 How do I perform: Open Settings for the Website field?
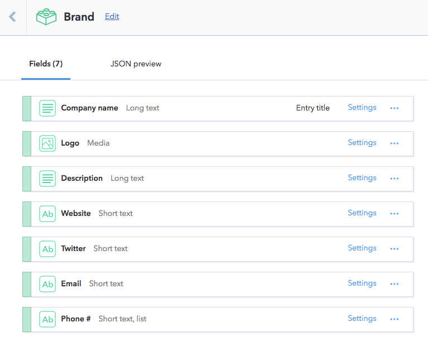point(362,213)
